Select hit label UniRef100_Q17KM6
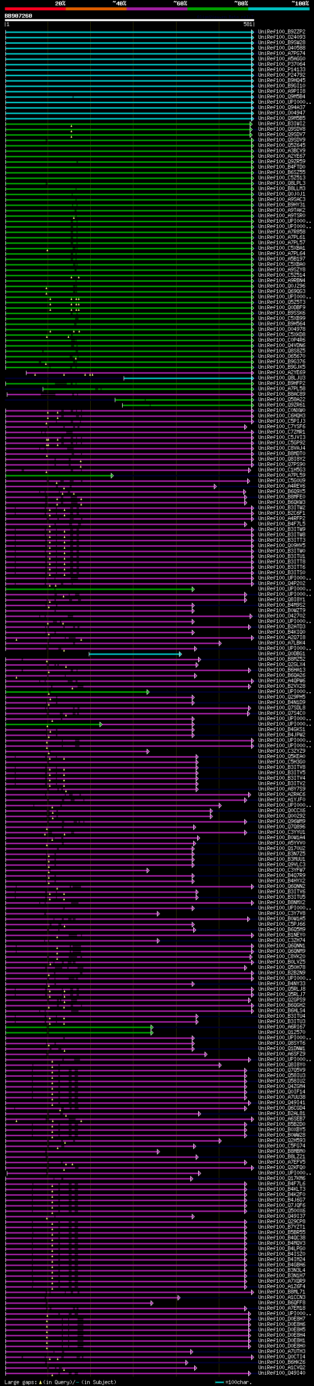 (282, 1179)
